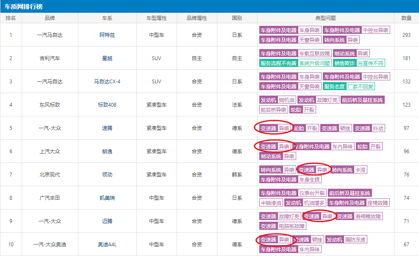
Task: Click the 车质网排行榜 title bar
Action: click(23, 6)
